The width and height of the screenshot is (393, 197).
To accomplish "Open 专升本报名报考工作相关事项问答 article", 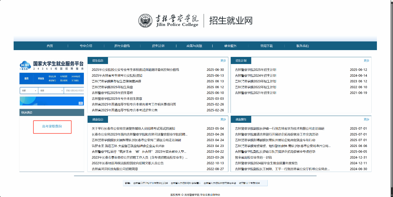I will [x=134, y=104].
